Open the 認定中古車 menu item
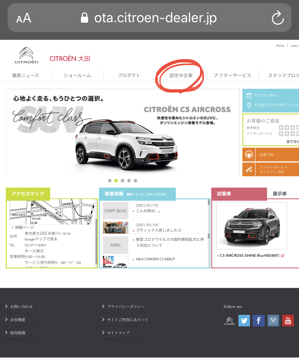The width and height of the screenshot is (299, 359). coord(181,75)
